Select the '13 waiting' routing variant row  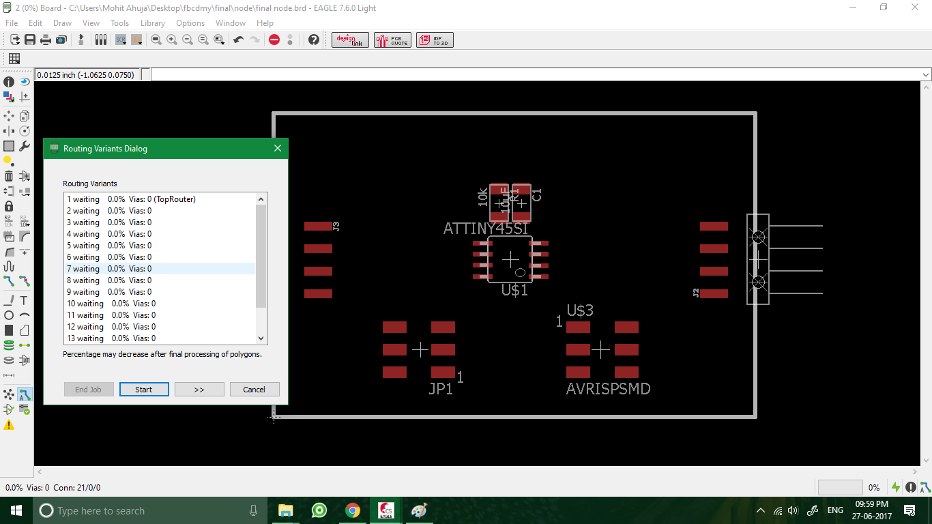pos(159,338)
